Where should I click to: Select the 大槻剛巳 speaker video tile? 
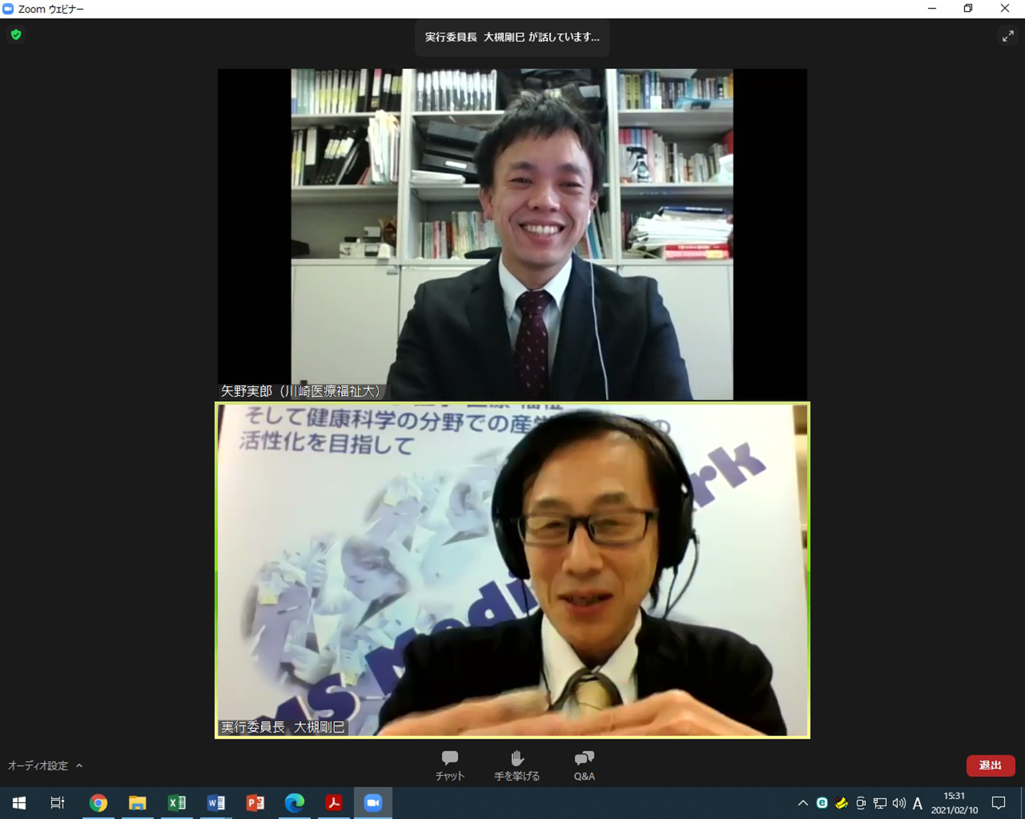512,570
